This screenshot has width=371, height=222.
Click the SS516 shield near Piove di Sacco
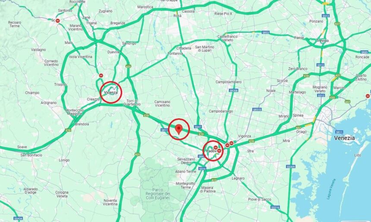tap(275, 208)
